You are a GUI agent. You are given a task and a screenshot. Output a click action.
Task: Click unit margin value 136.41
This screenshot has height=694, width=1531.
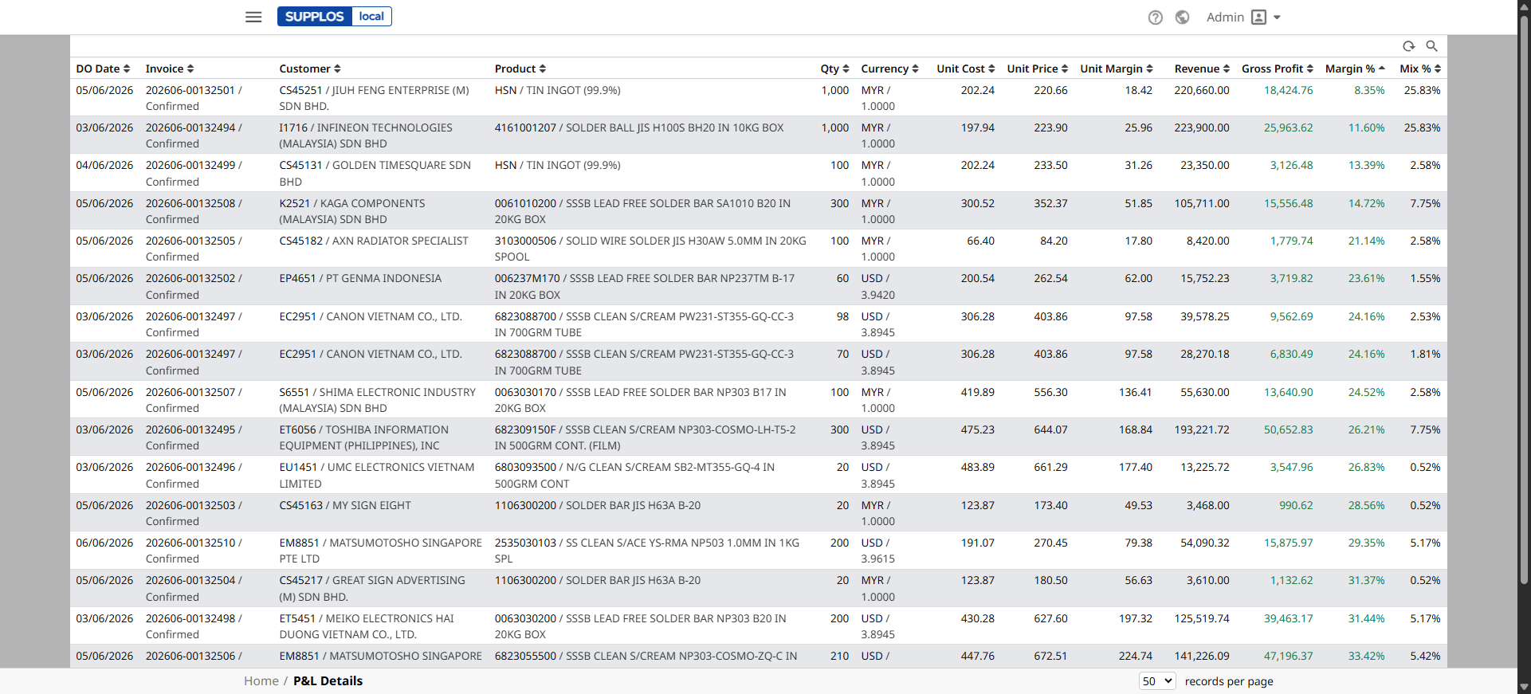[x=1135, y=392]
